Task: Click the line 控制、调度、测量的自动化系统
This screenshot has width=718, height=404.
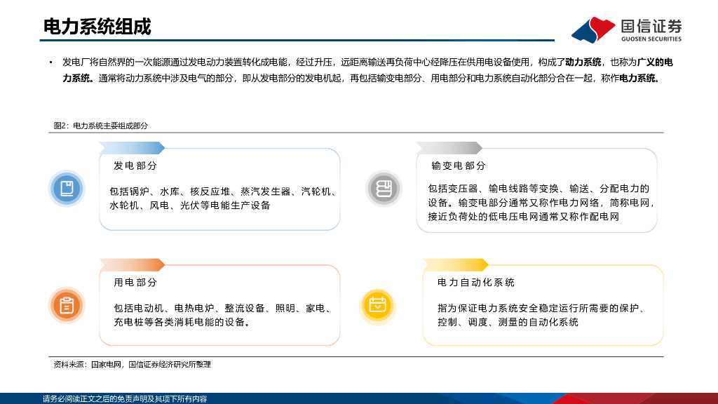Action: point(508,322)
